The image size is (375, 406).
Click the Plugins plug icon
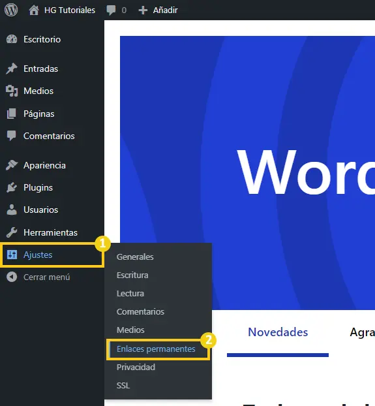coord(12,187)
